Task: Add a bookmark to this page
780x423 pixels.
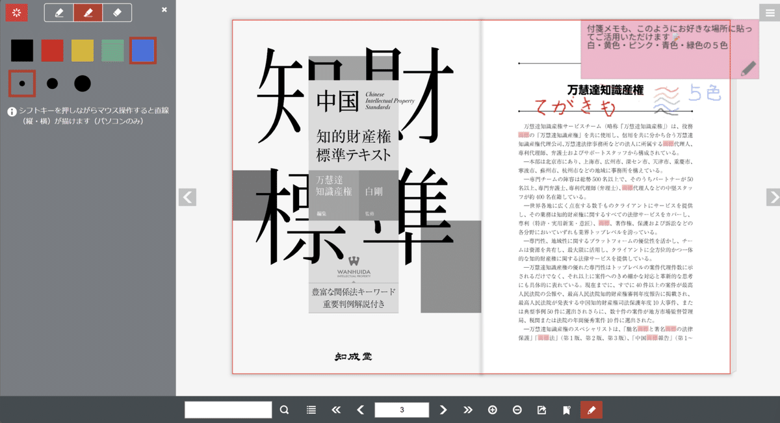Action: coord(565,409)
